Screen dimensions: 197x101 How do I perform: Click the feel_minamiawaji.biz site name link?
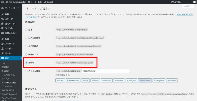click(x=17, y=2)
